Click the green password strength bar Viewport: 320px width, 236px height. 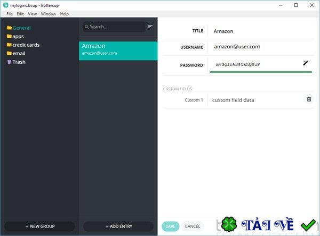261,72
